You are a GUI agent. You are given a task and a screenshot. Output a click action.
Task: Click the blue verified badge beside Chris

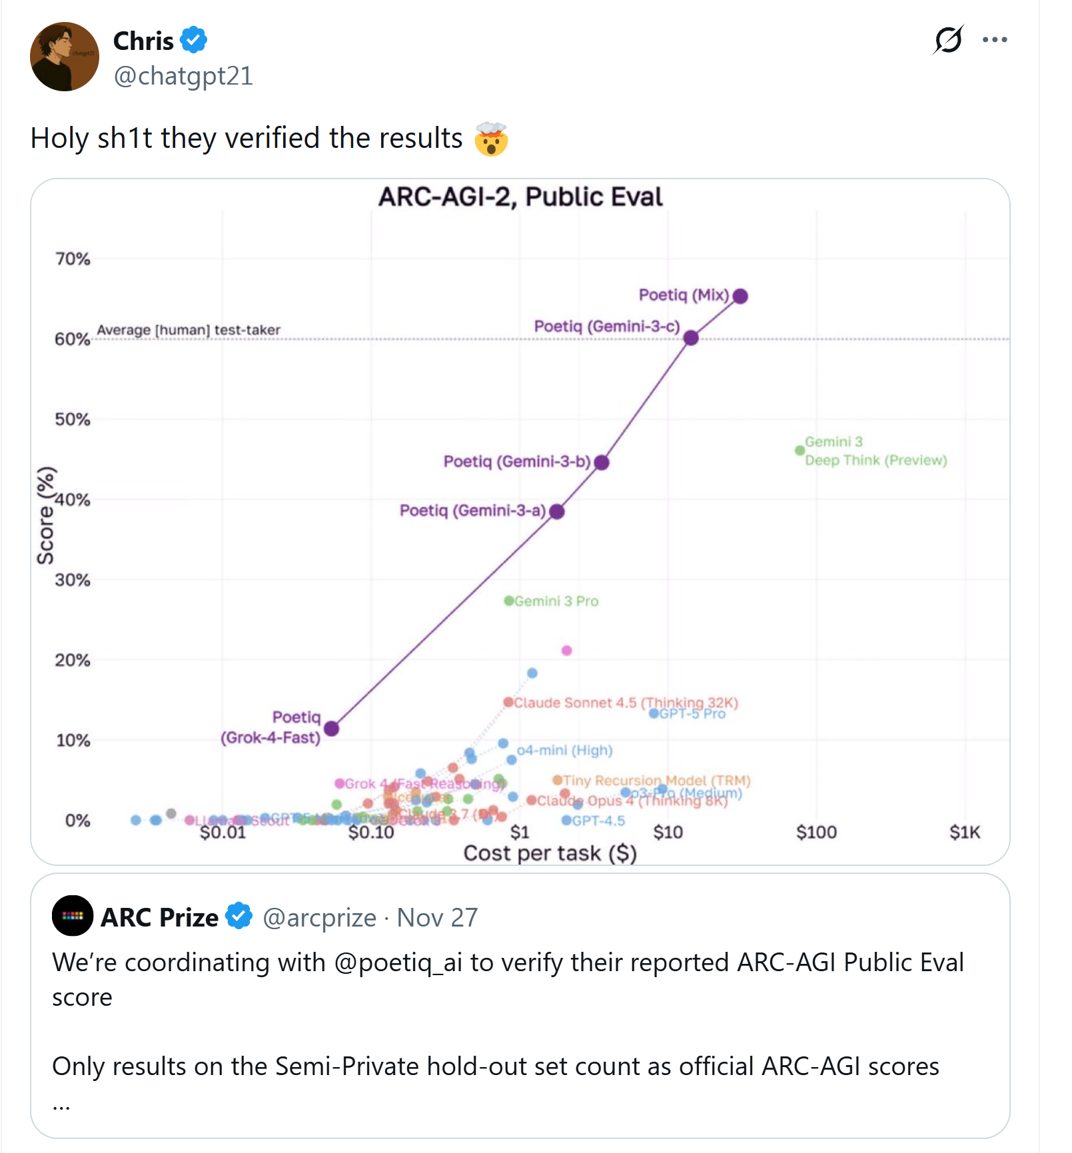(194, 41)
